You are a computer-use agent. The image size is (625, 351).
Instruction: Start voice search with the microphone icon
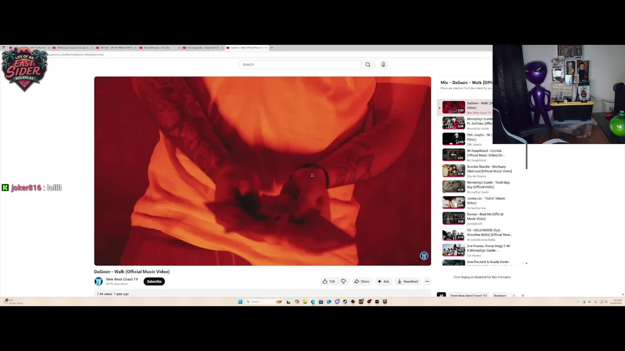point(383,64)
